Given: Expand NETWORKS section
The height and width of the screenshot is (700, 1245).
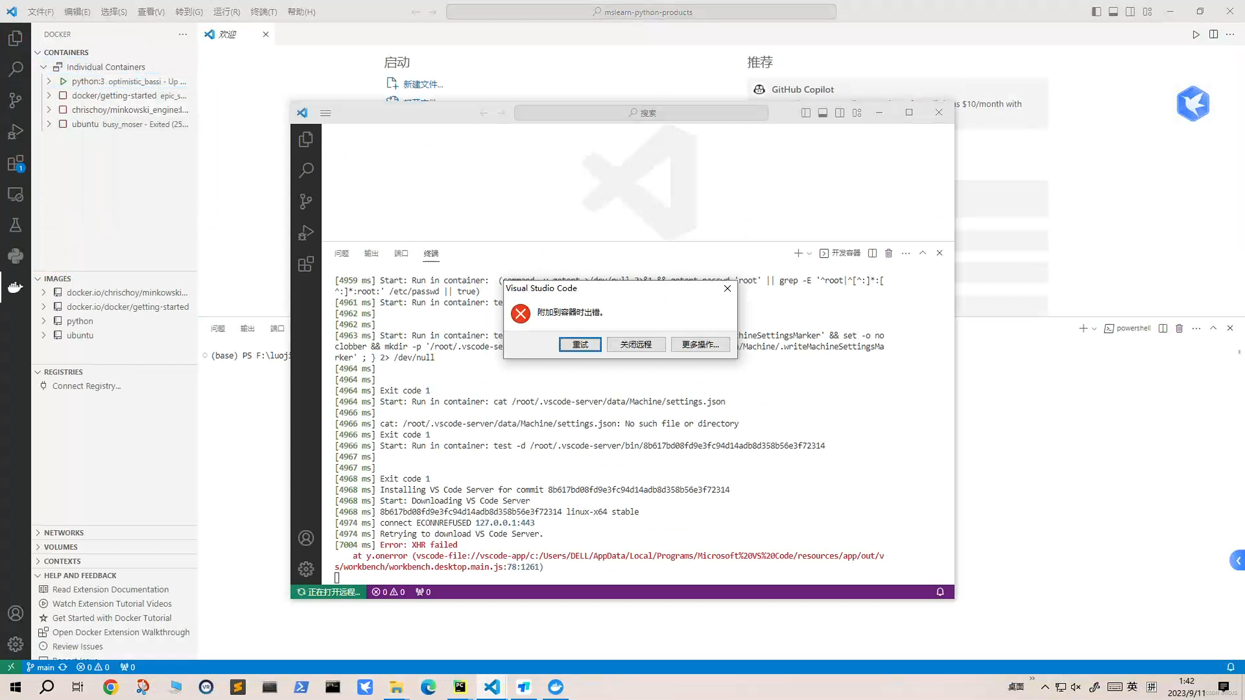Looking at the screenshot, I should pos(38,533).
